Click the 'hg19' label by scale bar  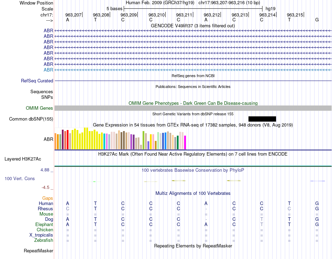click(270, 9)
